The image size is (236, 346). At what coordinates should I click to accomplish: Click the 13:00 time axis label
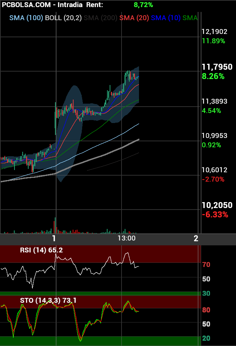(x=127, y=238)
